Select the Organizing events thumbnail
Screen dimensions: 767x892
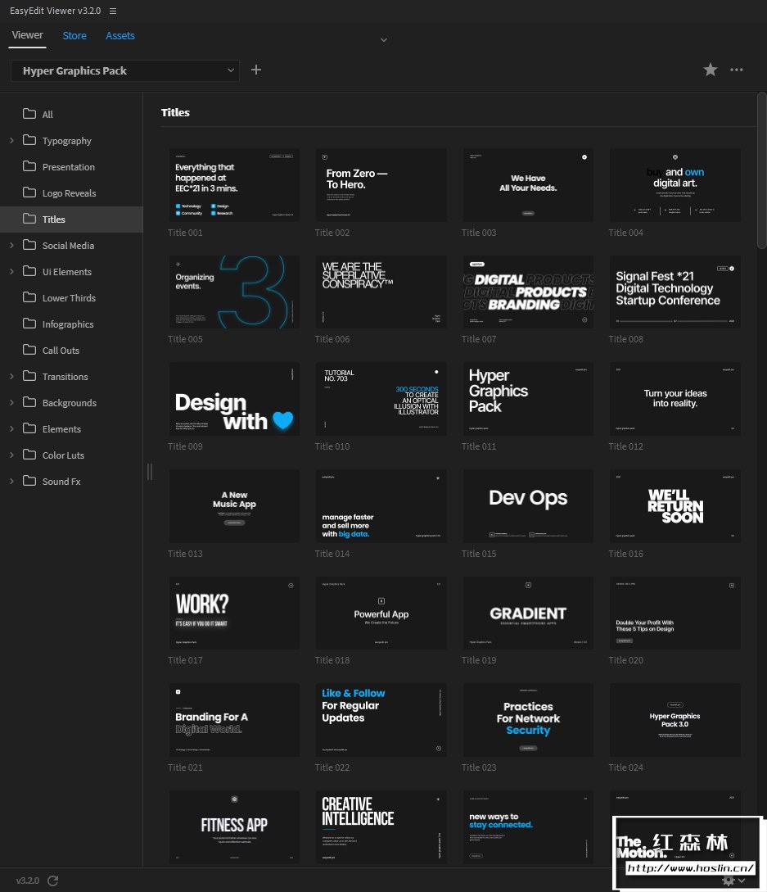(x=233, y=292)
